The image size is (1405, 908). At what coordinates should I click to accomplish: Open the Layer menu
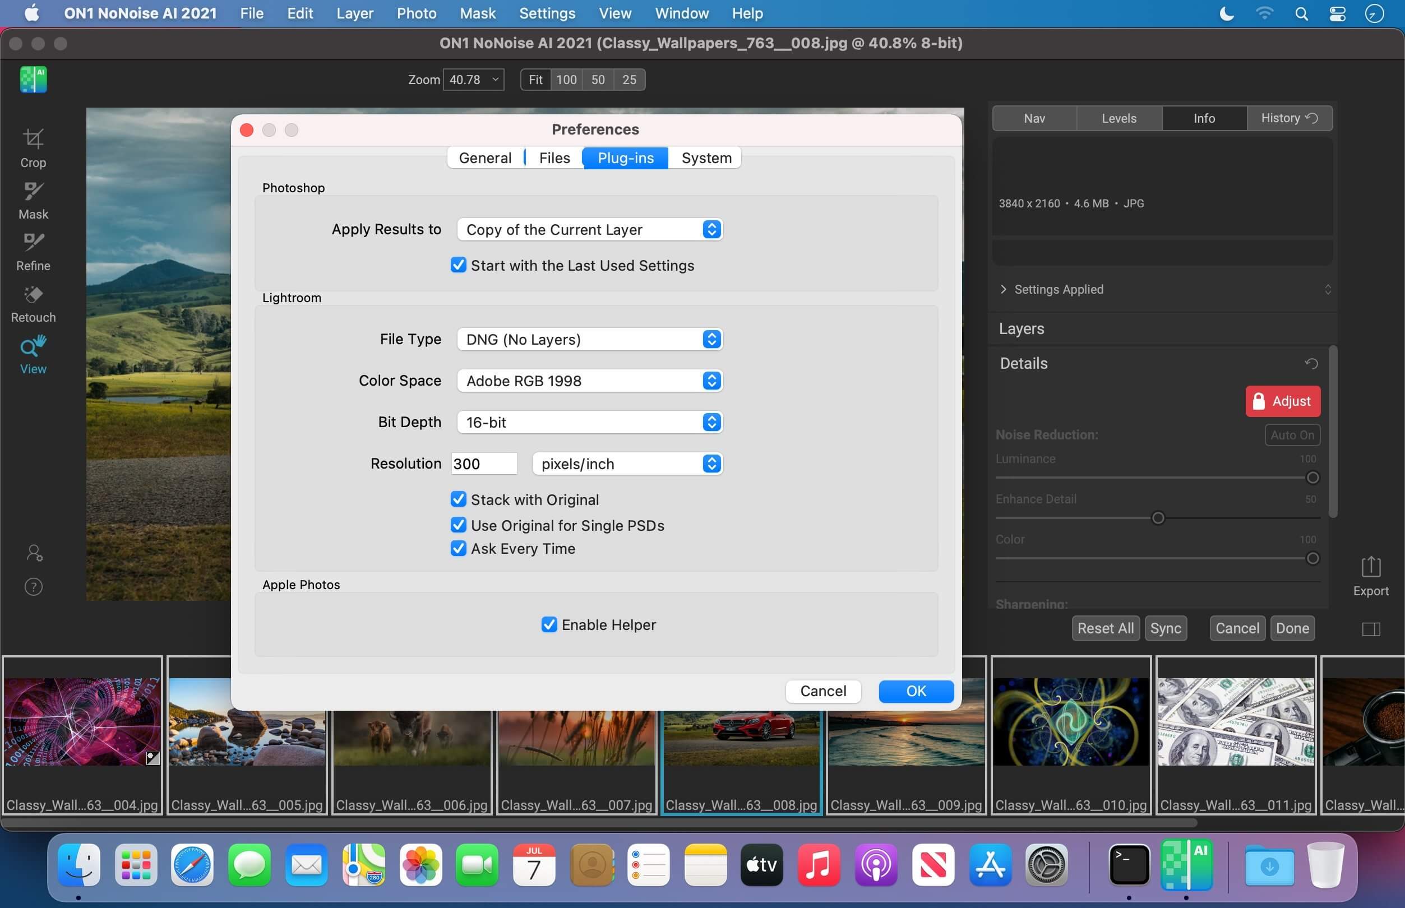[354, 13]
